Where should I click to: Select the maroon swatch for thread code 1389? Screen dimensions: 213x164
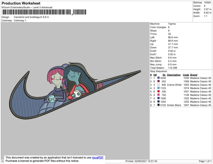click(x=159, y=81)
